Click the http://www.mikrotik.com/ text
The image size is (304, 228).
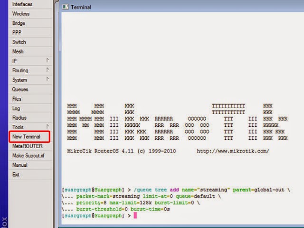pos(233,151)
